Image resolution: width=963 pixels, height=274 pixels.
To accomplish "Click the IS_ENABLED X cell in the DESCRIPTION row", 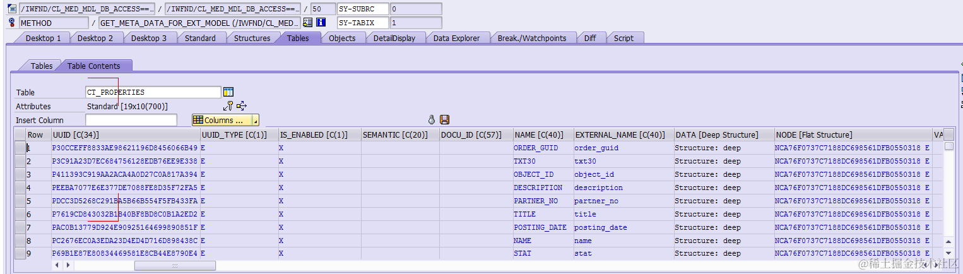I will [319, 188].
